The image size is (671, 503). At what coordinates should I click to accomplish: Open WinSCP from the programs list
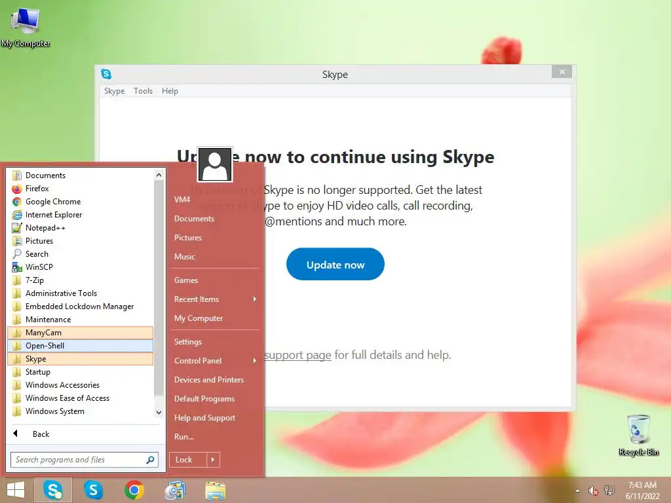pos(81,267)
